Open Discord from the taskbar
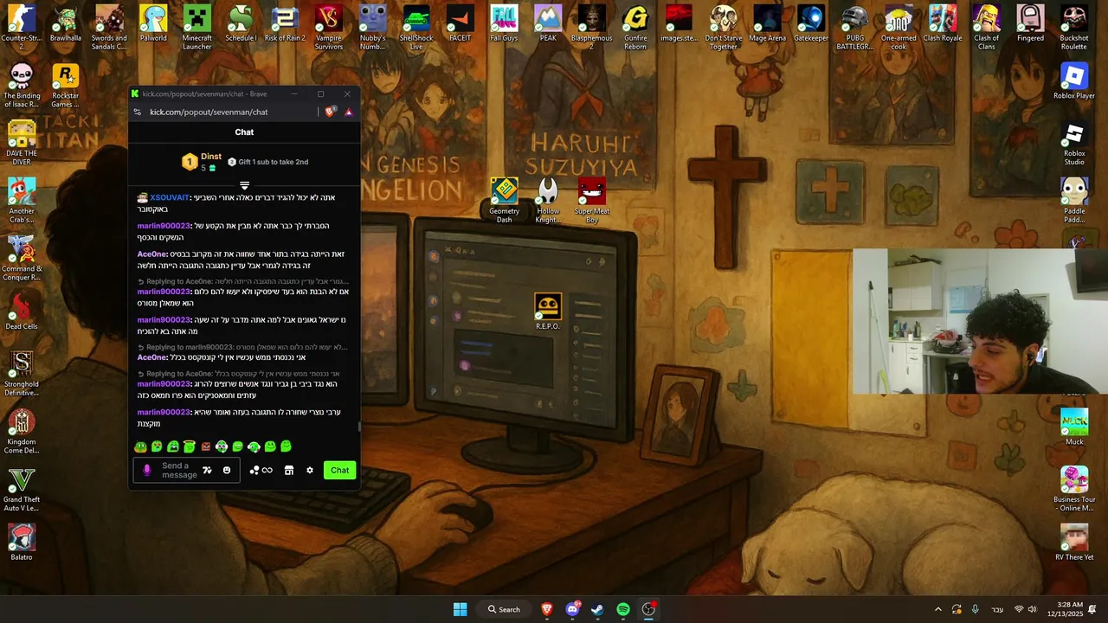 572,609
